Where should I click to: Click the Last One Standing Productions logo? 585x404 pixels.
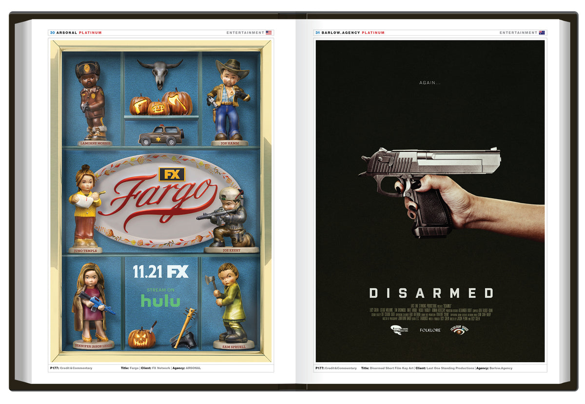pyautogui.click(x=398, y=330)
